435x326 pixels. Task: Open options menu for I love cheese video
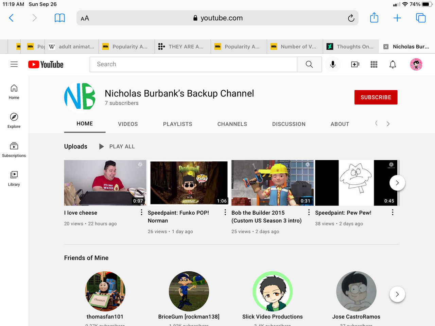141,212
